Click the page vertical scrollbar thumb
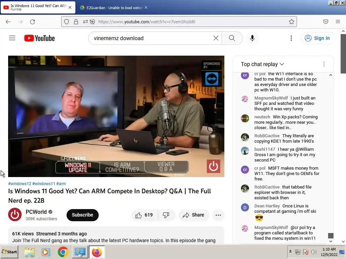This screenshot has height=259, width=346. coord(343,54)
